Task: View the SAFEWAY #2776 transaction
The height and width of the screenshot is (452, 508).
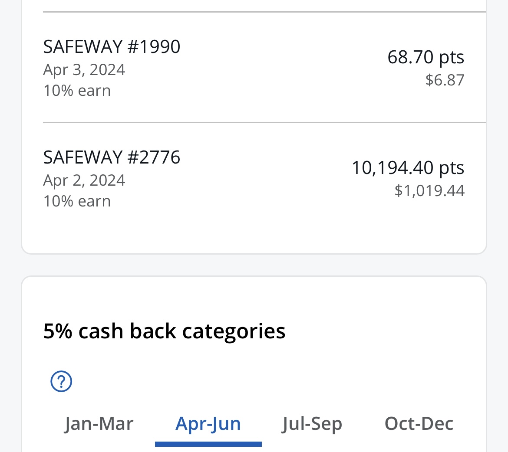Action: [x=112, y=157]
